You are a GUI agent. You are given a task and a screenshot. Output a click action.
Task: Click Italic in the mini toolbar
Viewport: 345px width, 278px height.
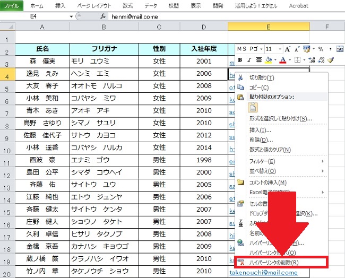(249, 60)
